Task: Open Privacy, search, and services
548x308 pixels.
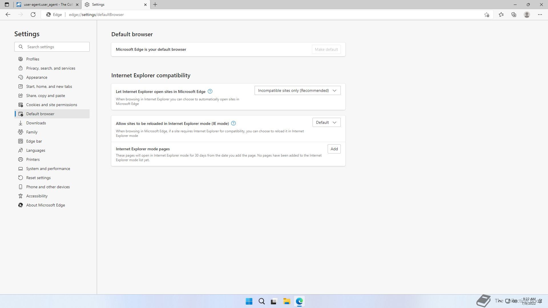Action: click(x=52, y=68)
